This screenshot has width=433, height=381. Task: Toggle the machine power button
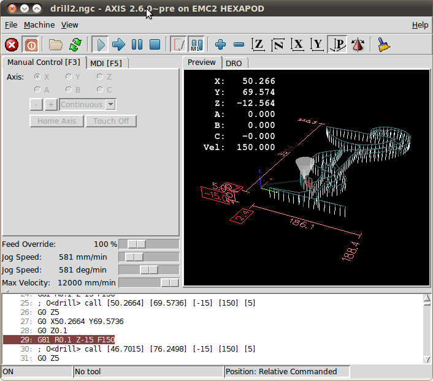coord(31,45)
